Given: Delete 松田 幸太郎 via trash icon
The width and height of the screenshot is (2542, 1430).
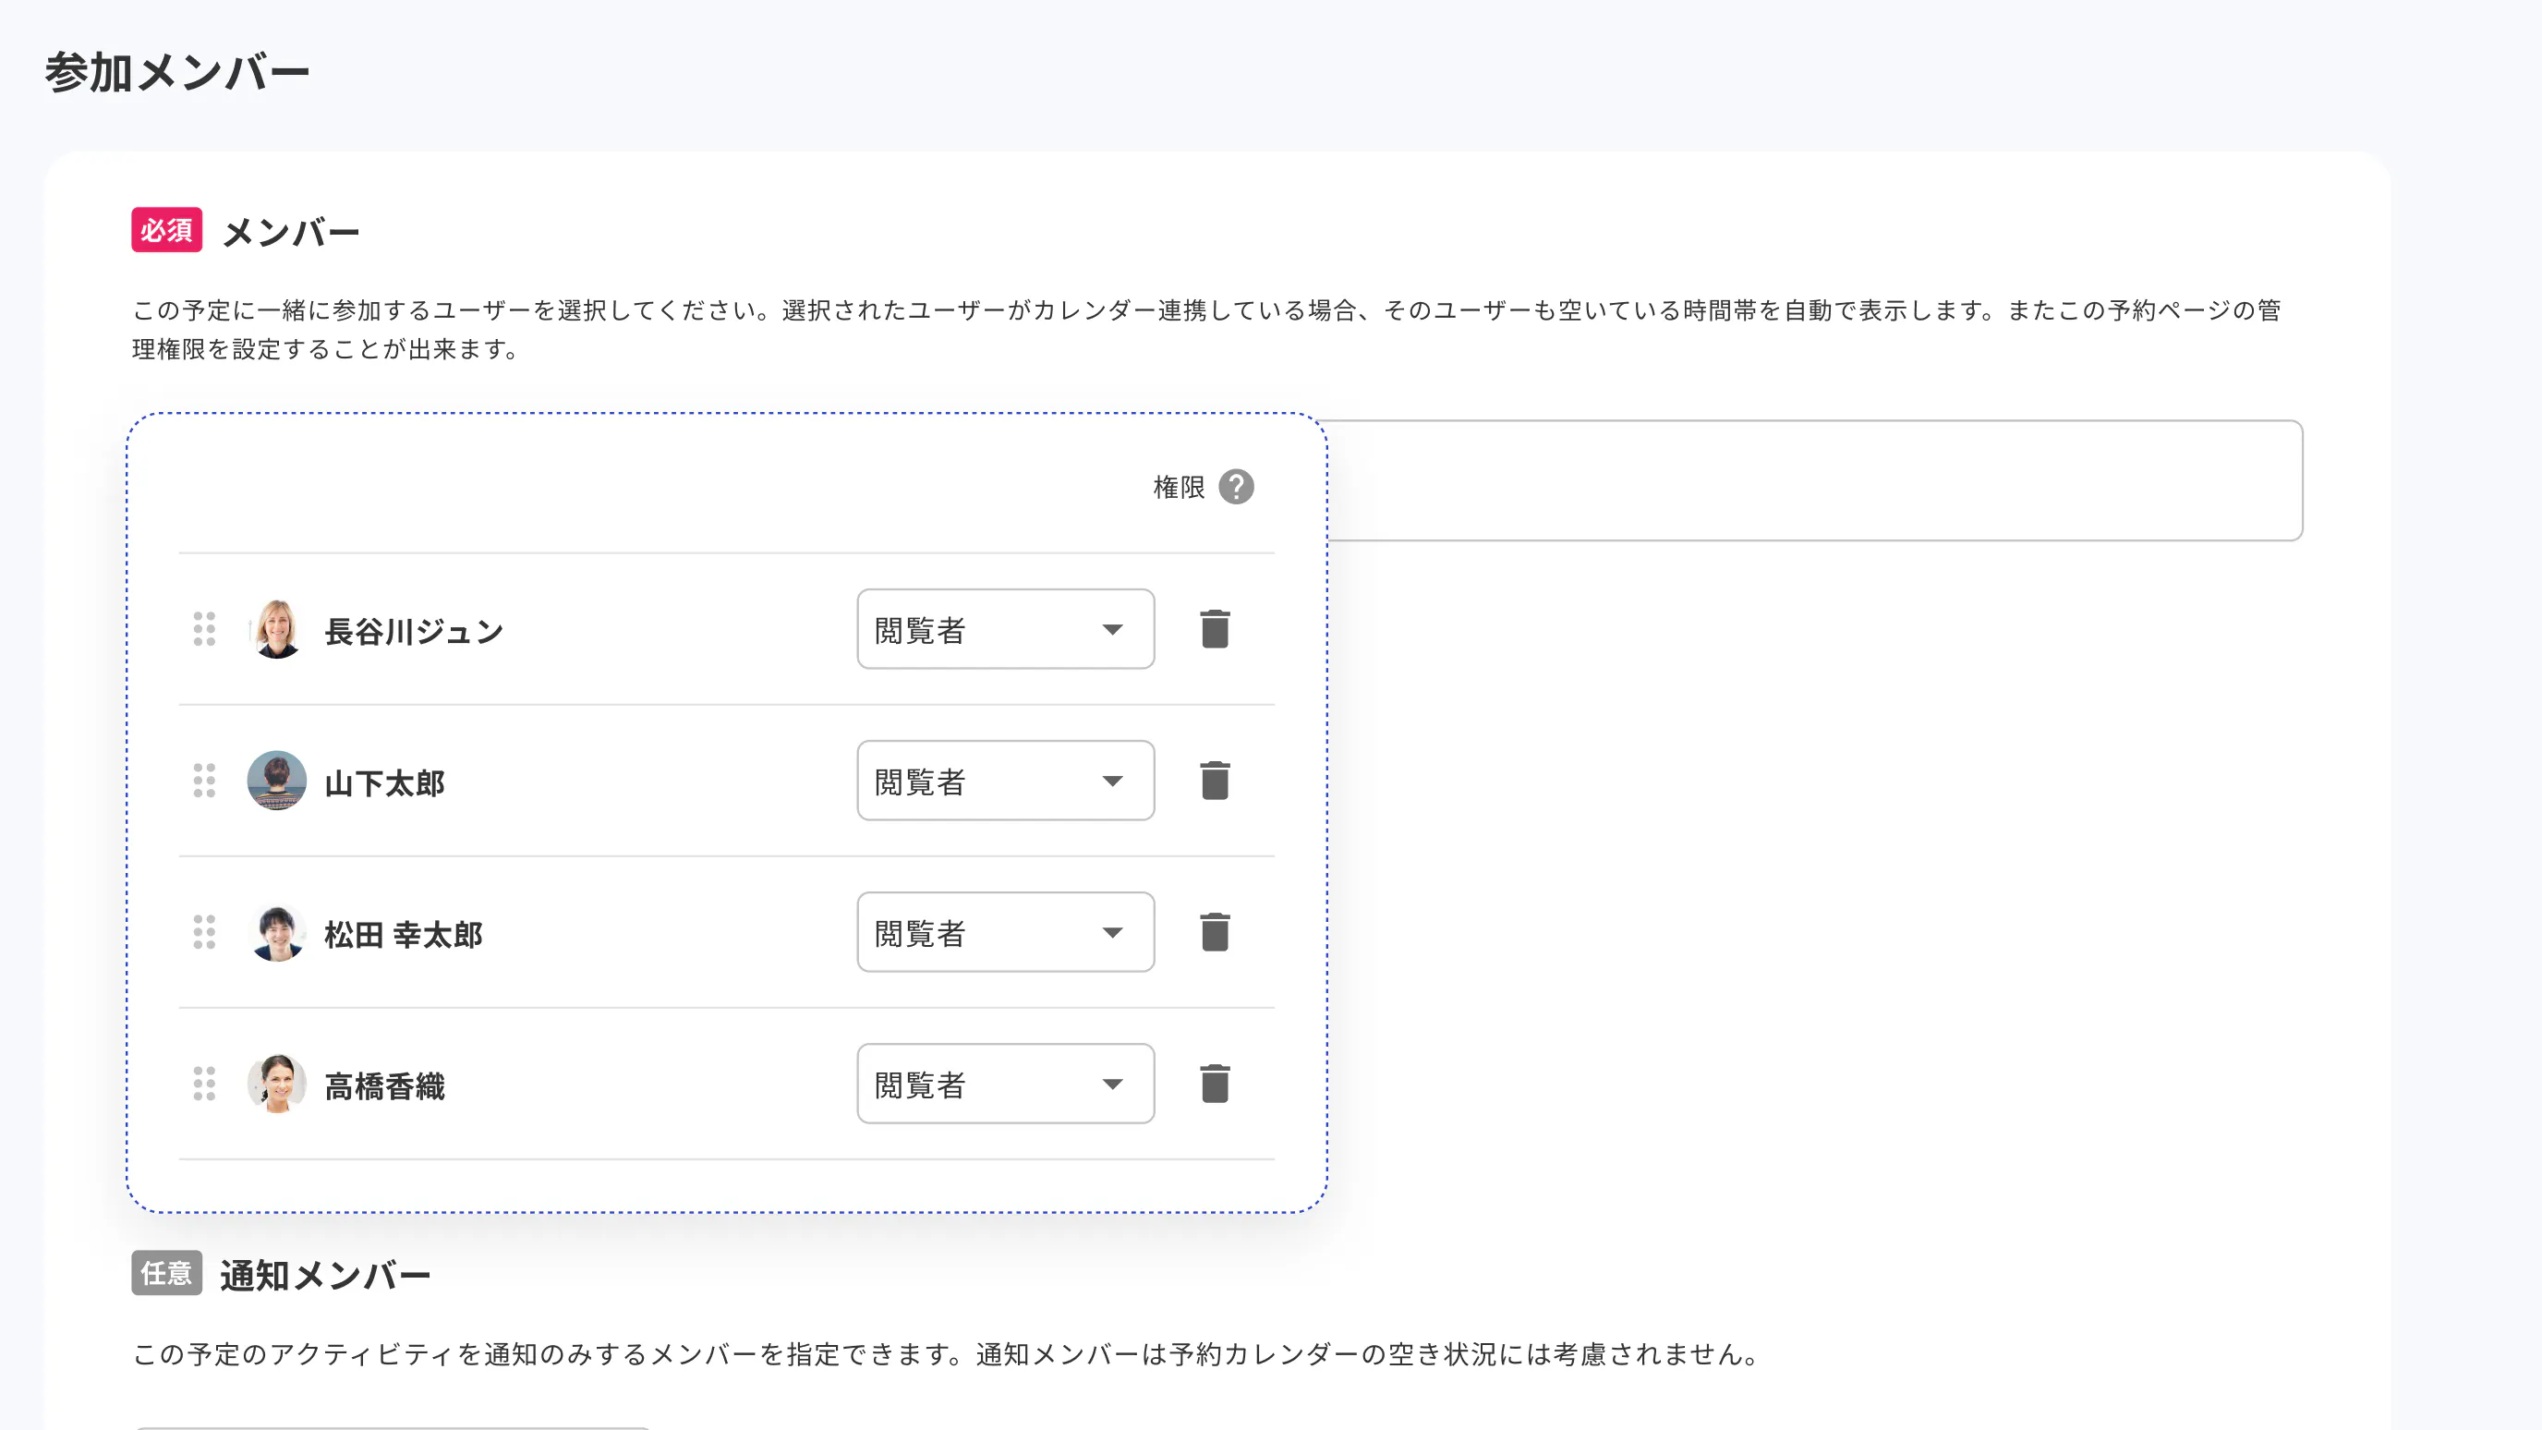Looking at the screenshot, I should [x=1215, y=931].
